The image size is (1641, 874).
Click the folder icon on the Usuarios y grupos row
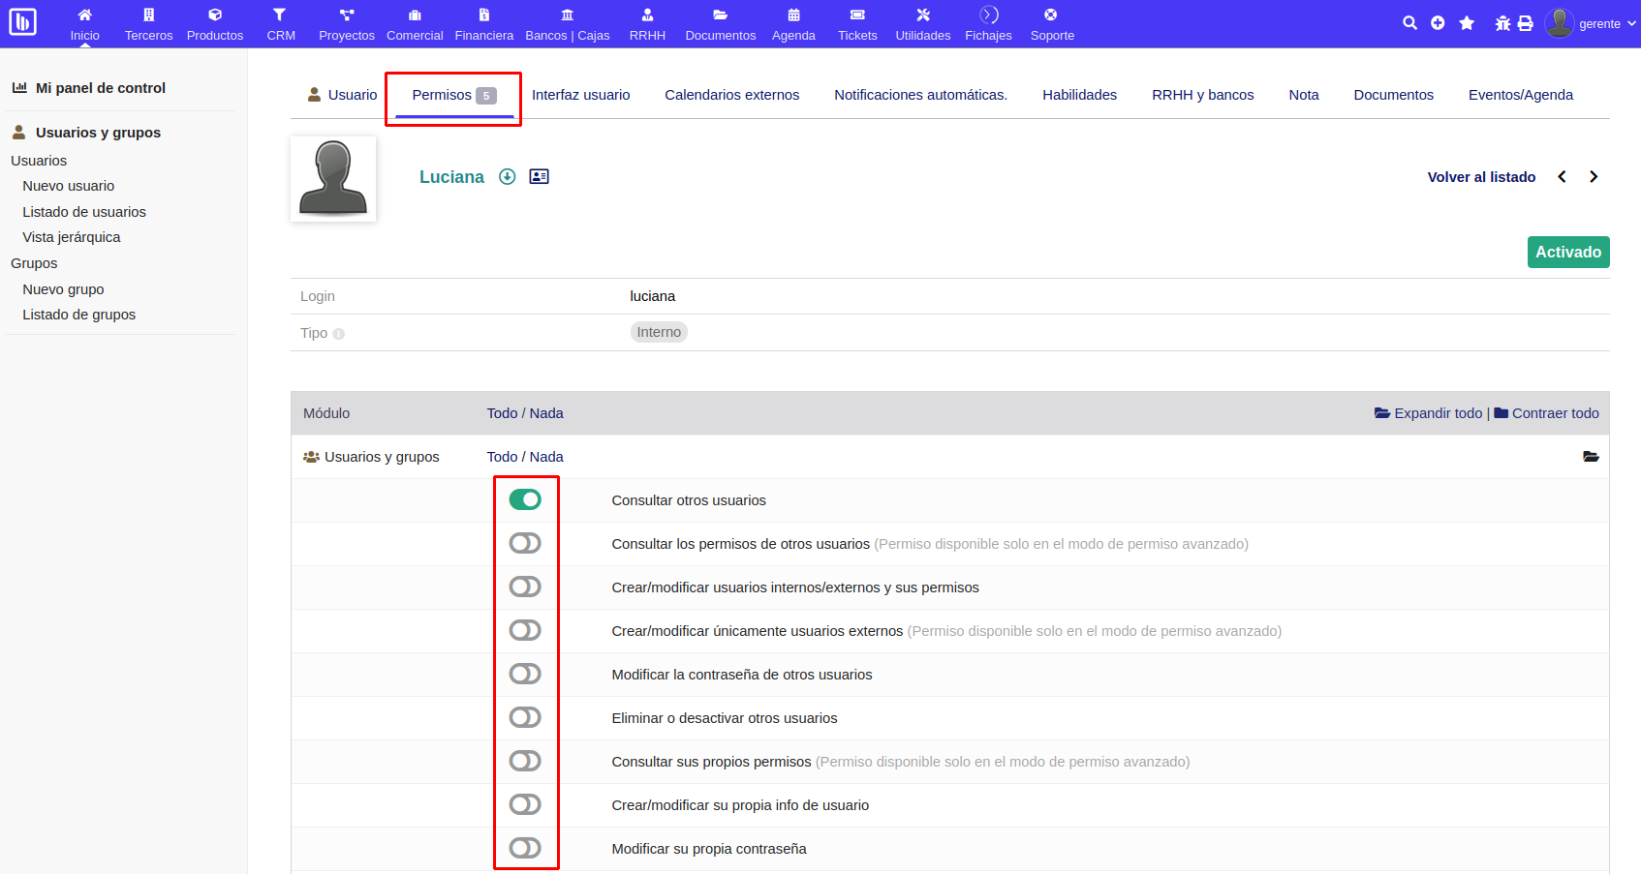pyautogui.click(x=1591, y=456)
